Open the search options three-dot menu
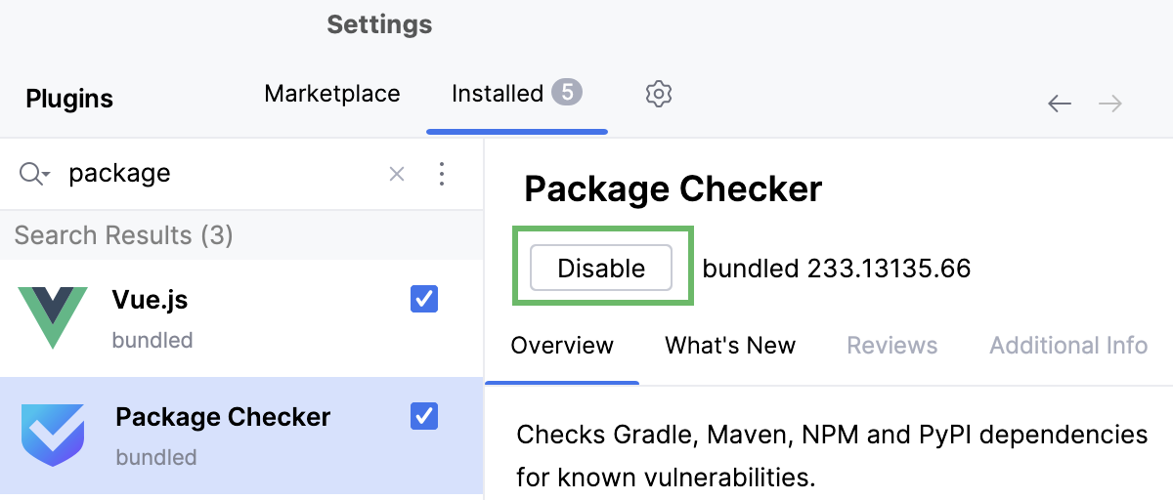Viewport: 1173px width, 500px height. pyautogui.click(x=442, y=174)
